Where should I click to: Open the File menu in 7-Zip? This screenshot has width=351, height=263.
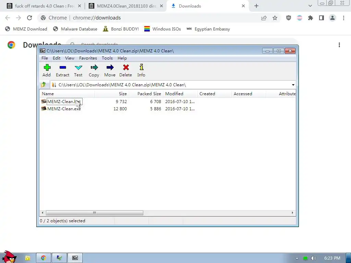pyautogui.click(x=45, y=58)
